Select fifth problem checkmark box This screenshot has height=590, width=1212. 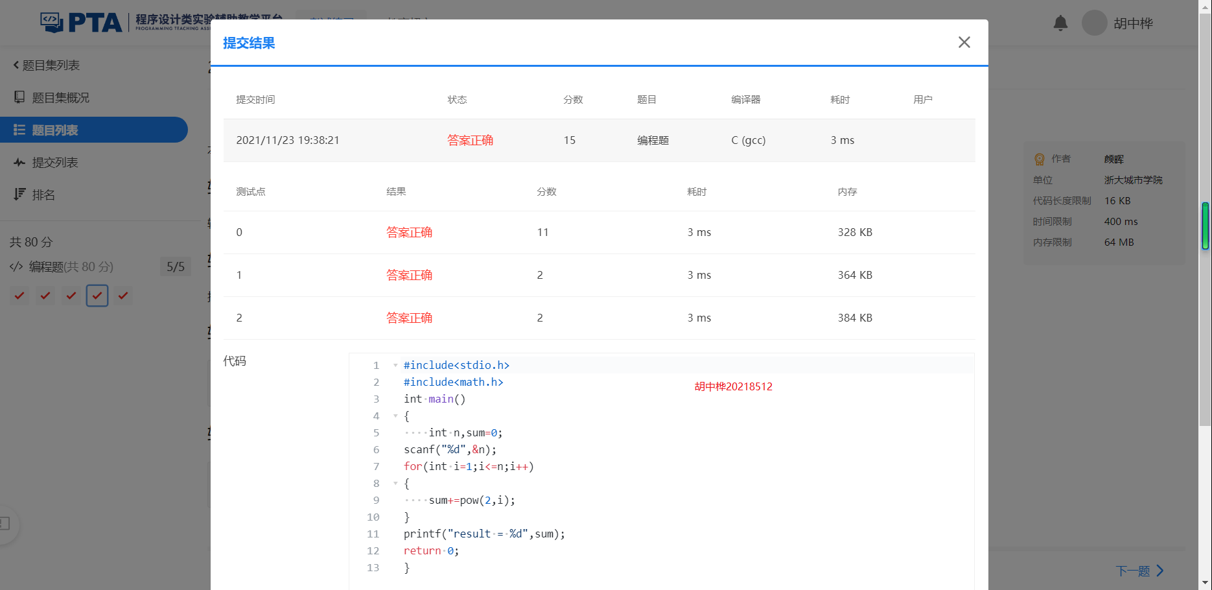(x=123, y=296)
